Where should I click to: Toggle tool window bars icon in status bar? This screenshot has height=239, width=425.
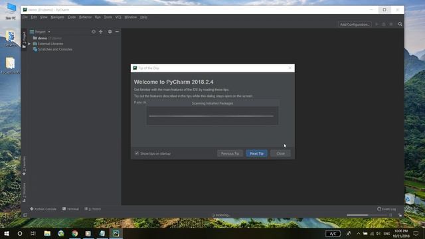tap(25, 215)
